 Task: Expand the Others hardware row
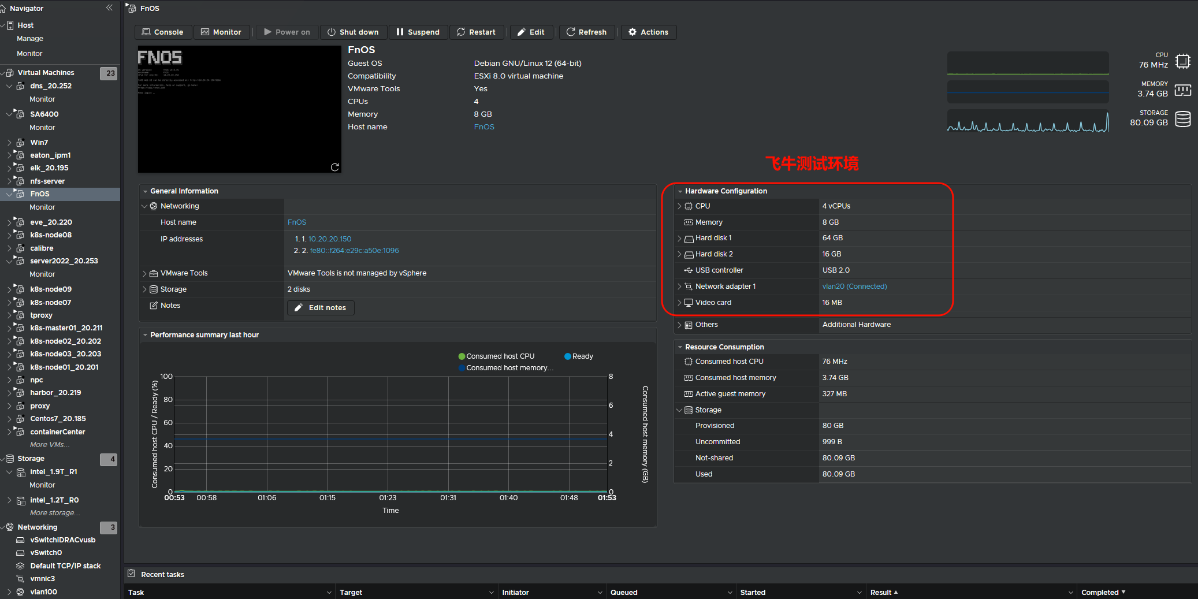coord(679,325)
